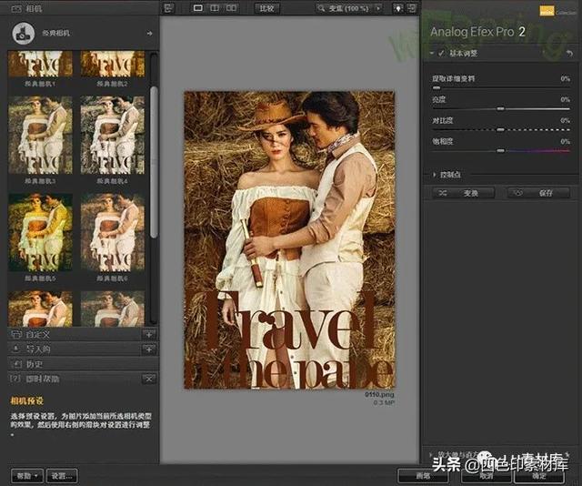Click the hide right panel icon
The height and width of the screenshot is (486, 582).
(x=411, y=8)
